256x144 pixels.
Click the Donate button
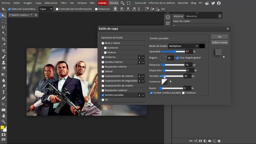tap(114, 3)
